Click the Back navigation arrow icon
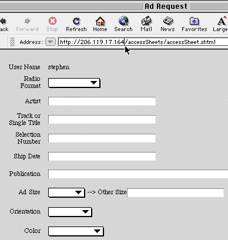This screenshot has width=228, height=240. [3, 21]
